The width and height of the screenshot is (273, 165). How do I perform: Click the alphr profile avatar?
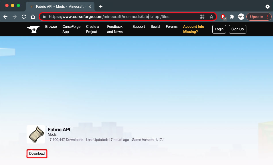coord(241,17)
